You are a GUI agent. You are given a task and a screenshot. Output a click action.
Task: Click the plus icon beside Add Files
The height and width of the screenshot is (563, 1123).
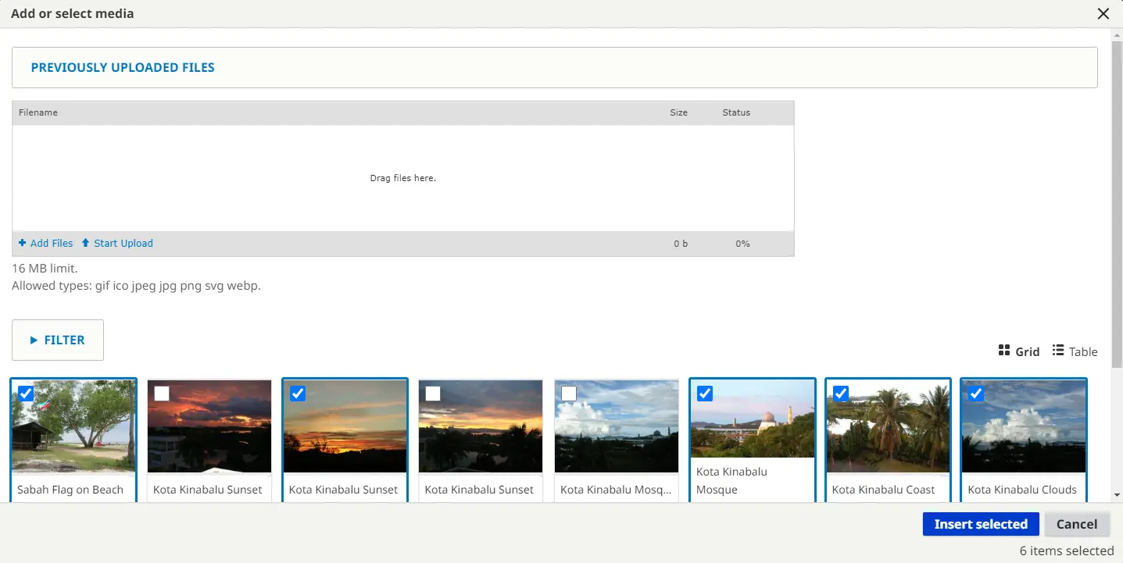23,244
